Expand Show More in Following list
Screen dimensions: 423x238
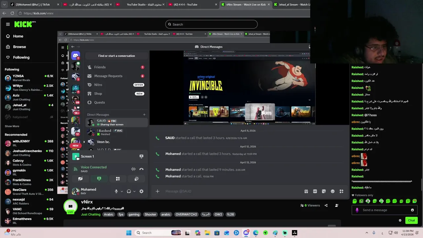pos(12,126)
